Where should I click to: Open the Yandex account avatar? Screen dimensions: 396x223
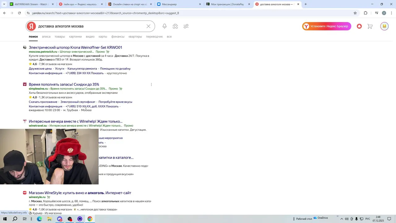pyautogui.click(x=384, y=26)
